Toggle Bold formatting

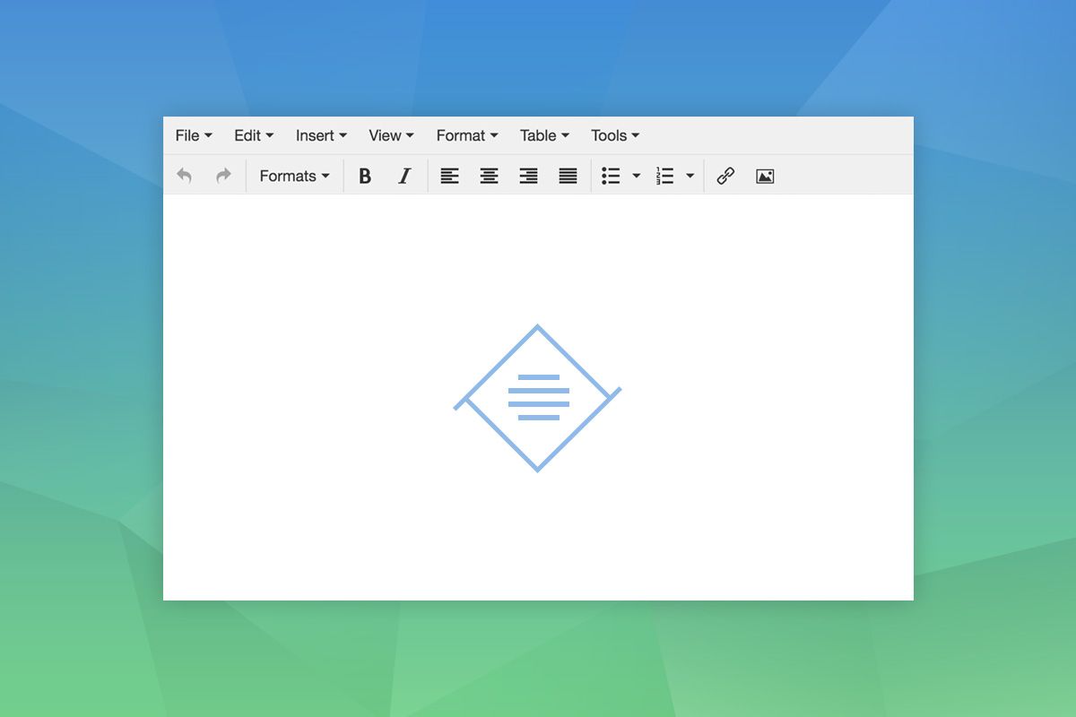(365, 176)
